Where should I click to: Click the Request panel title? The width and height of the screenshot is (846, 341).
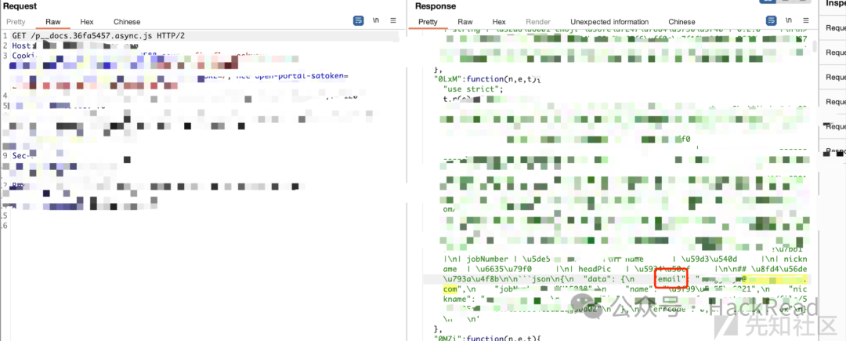click(x=20, y=6)
